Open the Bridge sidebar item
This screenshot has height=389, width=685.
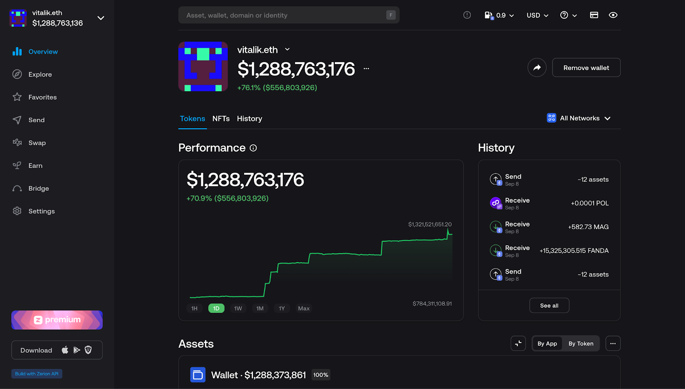coord(31,189)
